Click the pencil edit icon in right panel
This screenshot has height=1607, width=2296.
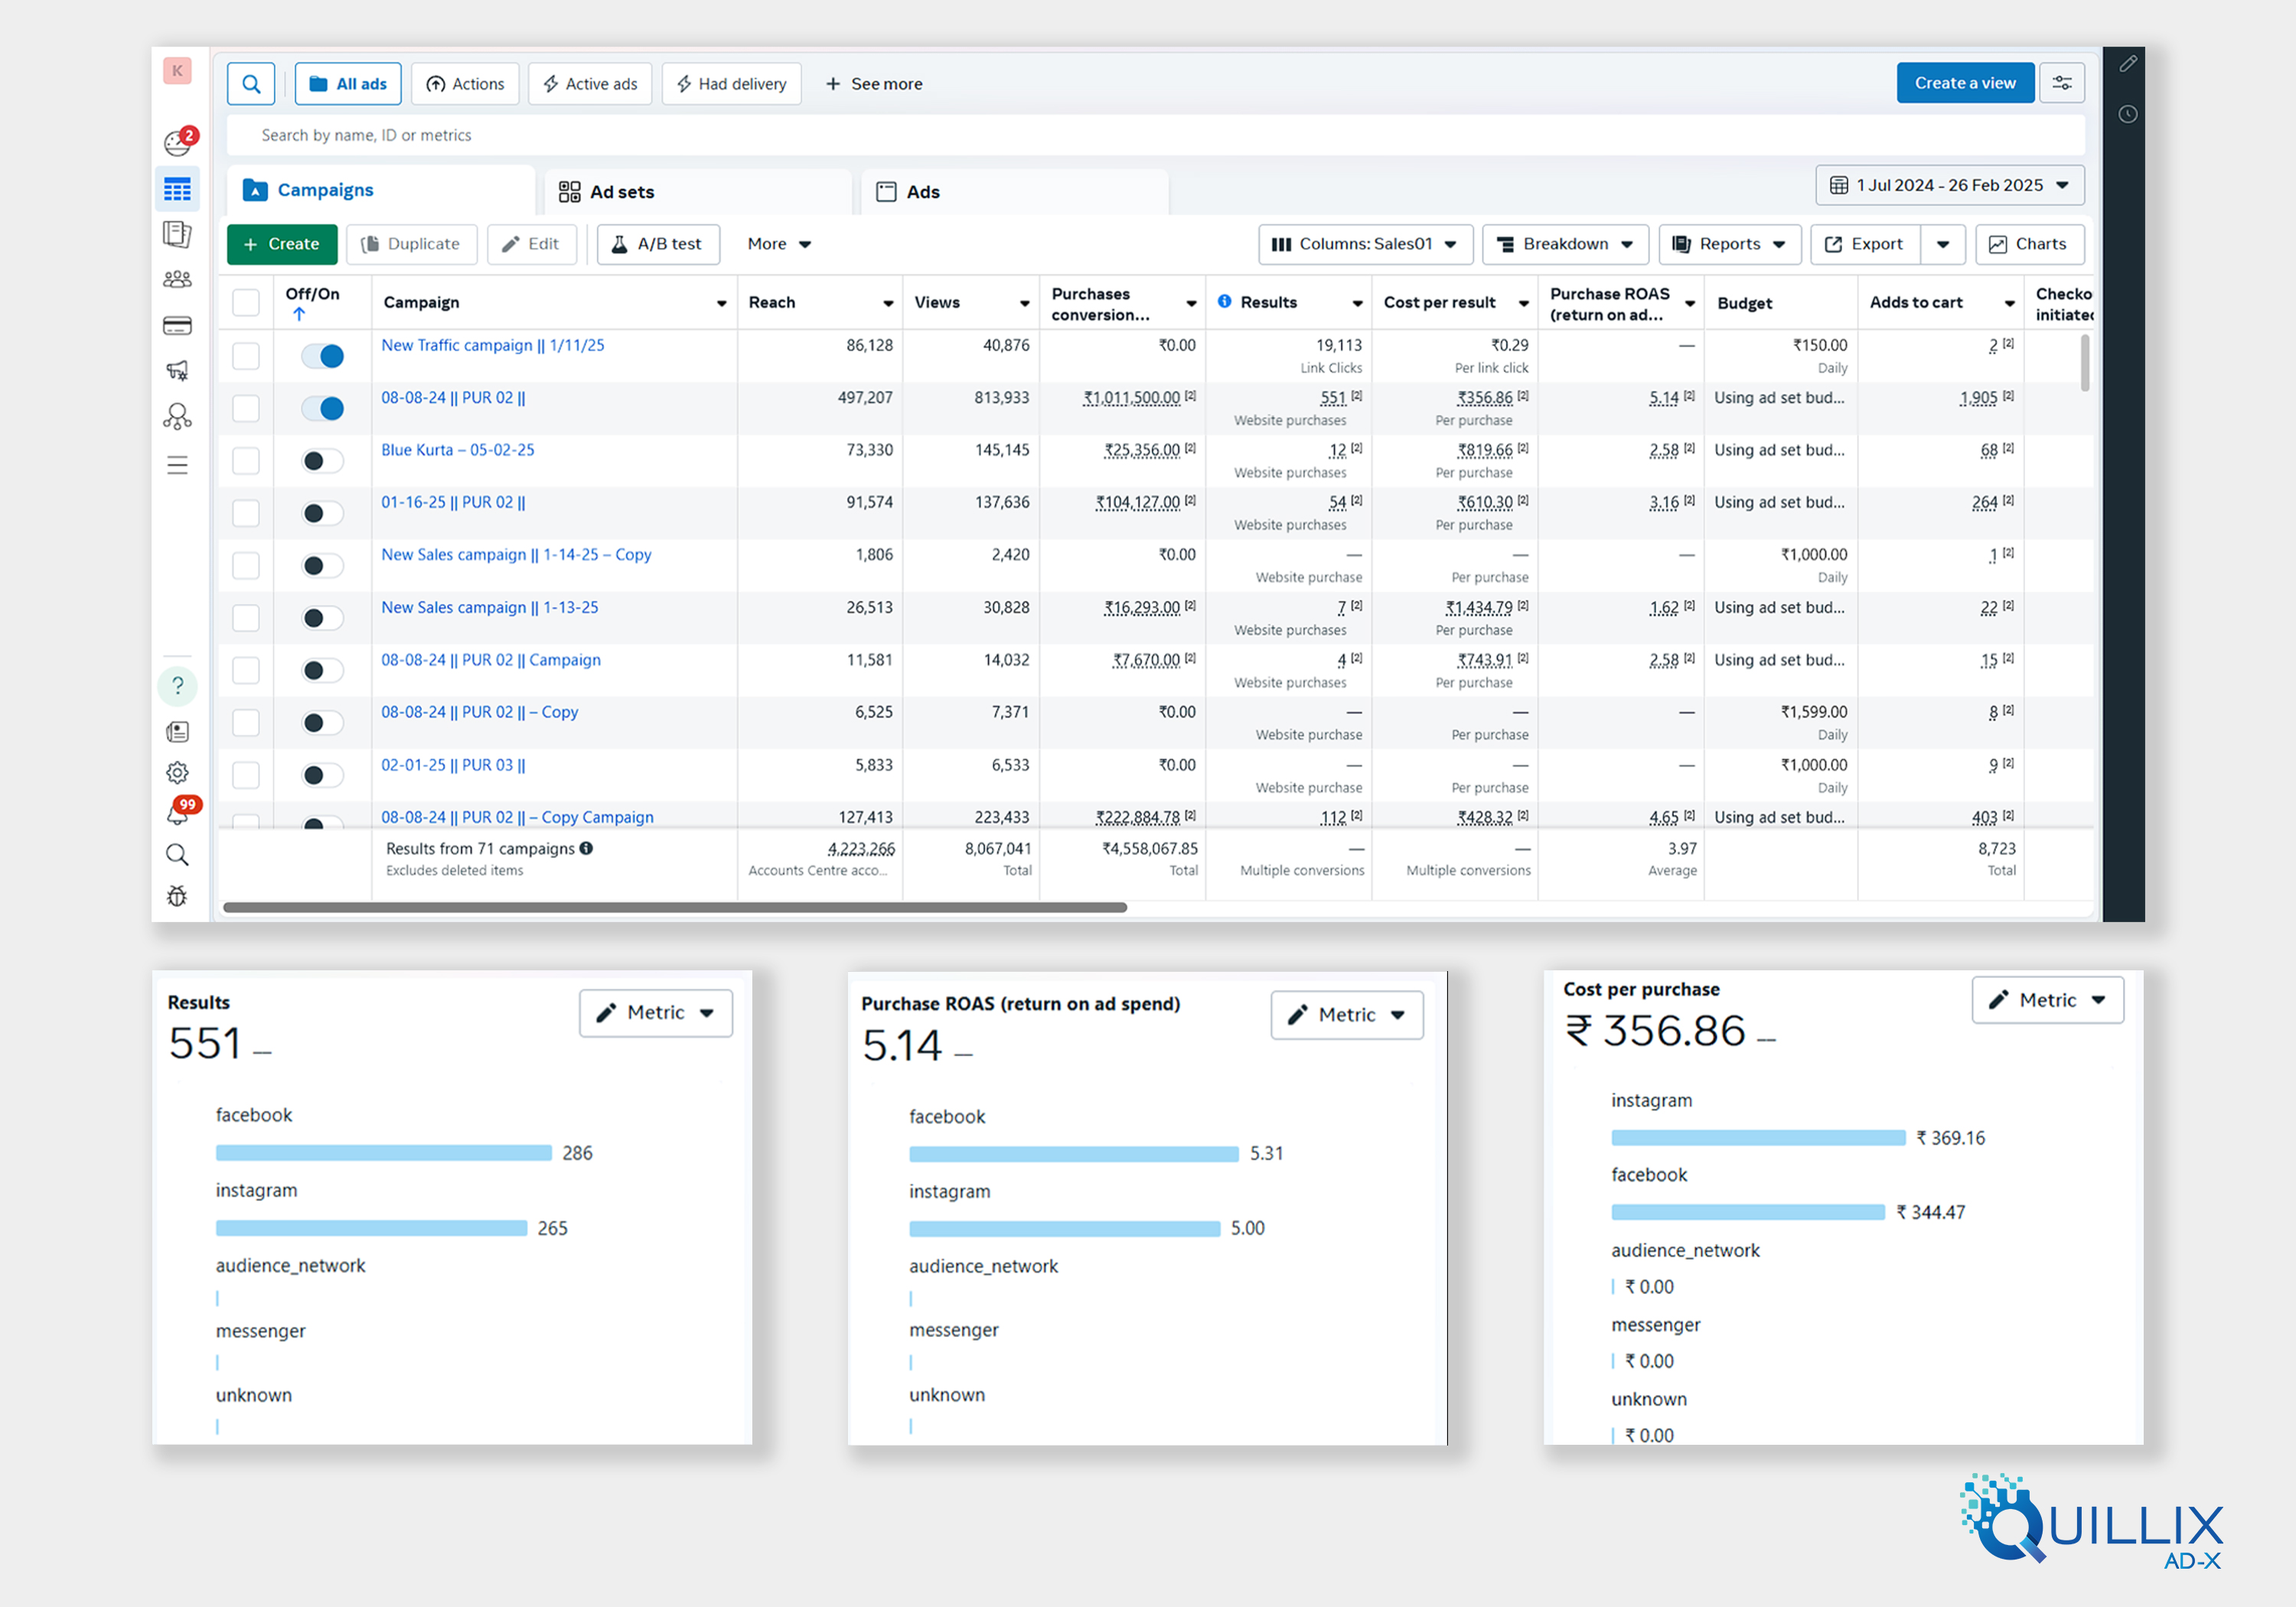point(2127,64)
